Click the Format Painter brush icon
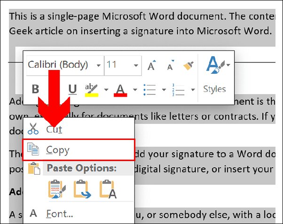This screenshot has width=283, height=224. (x=188, y=65)
